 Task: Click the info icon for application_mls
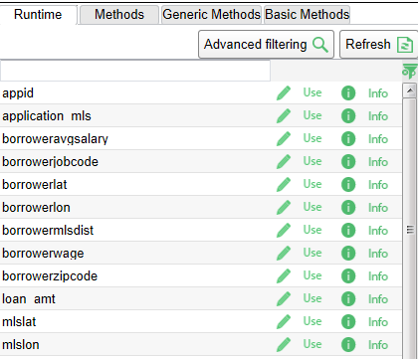(x=348, y=116)
